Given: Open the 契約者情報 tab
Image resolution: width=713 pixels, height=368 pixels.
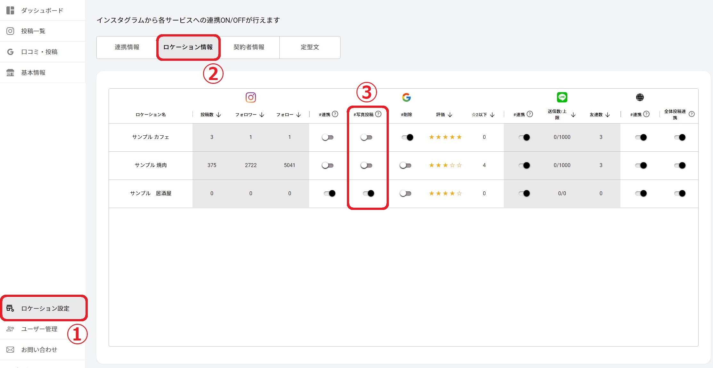Looking at the screenshot, I should pos(249,47).
